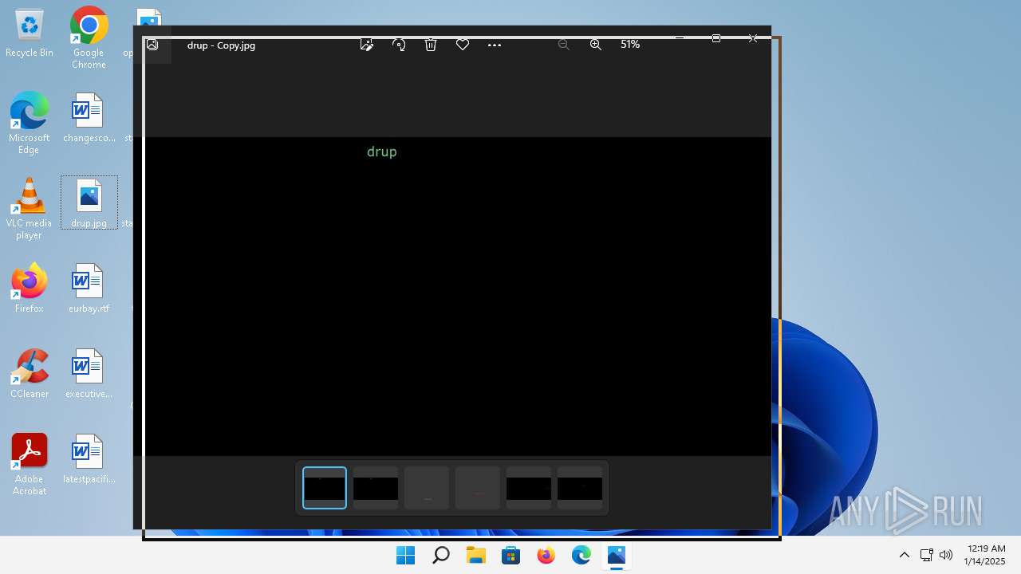The height and width of the screenshot is (574, 1021).
Task: Click the Edit image icon in Photos toolbar
Action: [x=367, y=45]
